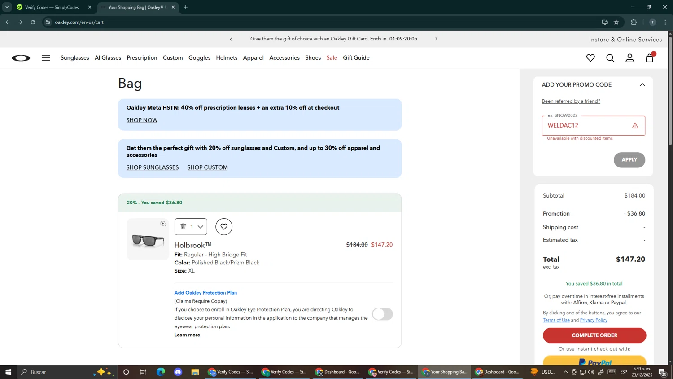Screen dimensions: 673x379
Task: Open the Privacy Policy link
Action: coord(594,320)
